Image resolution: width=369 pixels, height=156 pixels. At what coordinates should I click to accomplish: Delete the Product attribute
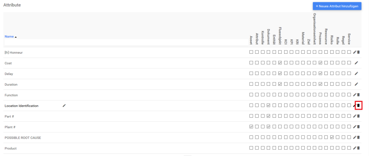[x=358, y=148]
